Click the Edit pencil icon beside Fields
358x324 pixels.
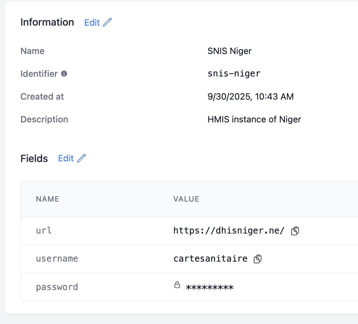pyautogui.click(x=82, y=158)
